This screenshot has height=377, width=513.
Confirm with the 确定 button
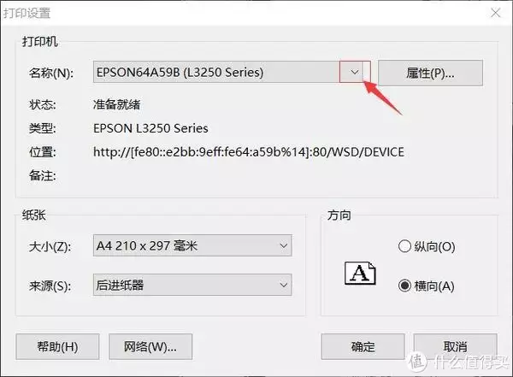363,346
